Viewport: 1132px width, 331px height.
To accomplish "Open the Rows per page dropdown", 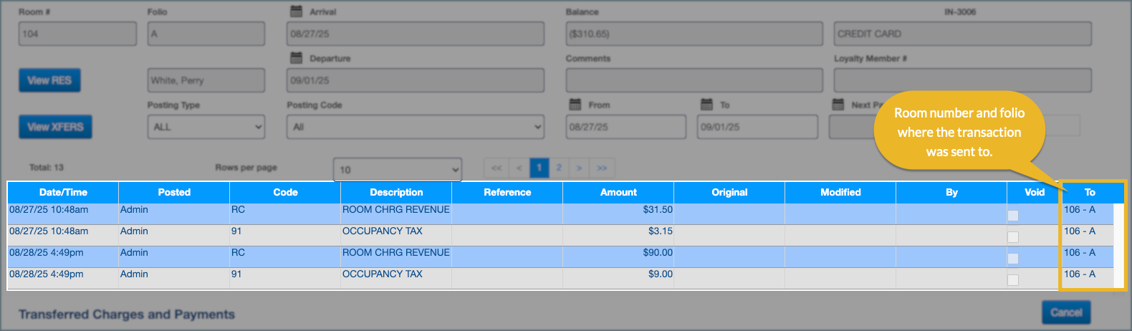I will 398,170.
